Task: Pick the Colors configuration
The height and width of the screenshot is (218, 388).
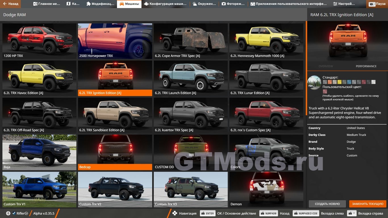Action: [x=266, y=152]
